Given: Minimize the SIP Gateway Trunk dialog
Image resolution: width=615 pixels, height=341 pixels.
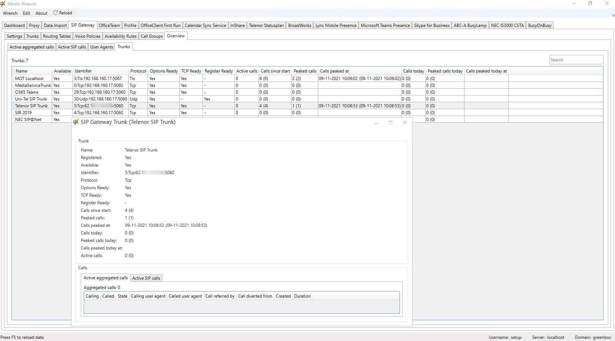Looking at the screenshot, I should coord(376,122).
